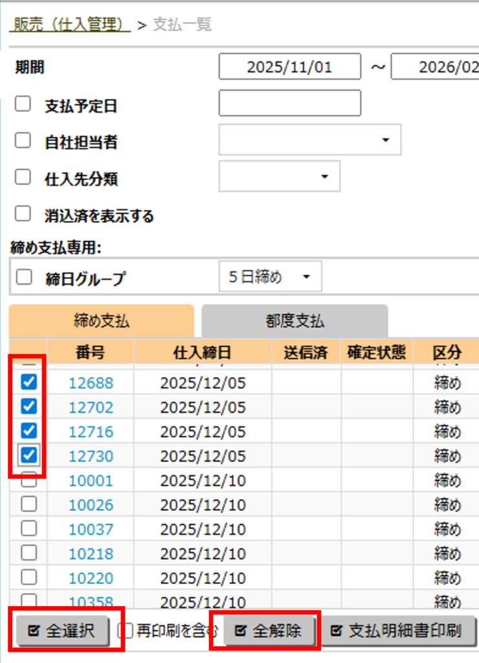Open payment number 12702 link
Screen dimensions: 479x663
(91, 407)
